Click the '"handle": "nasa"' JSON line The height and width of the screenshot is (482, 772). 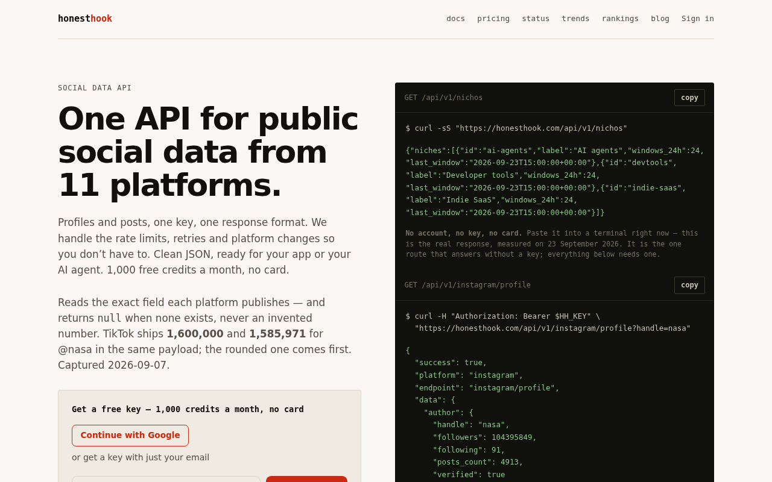click(471, 425)
